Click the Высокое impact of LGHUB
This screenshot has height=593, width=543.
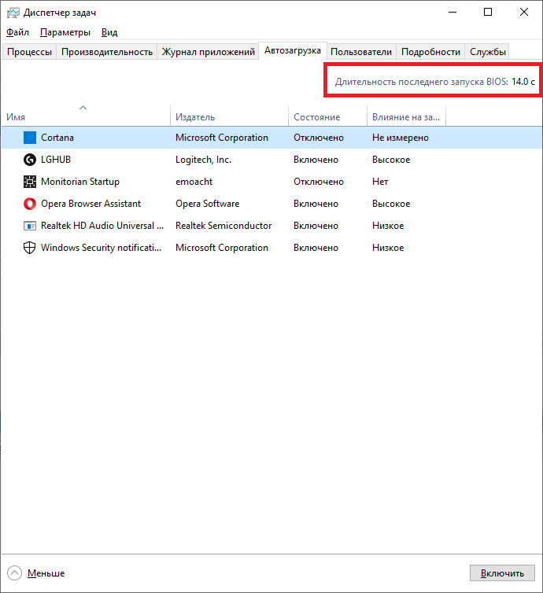(x=391, y=160)
